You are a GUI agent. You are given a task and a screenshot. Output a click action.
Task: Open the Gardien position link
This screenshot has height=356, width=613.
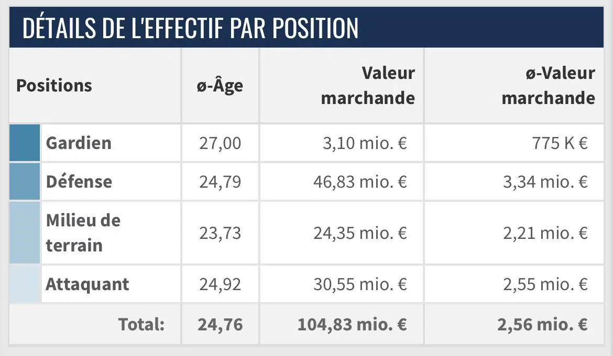tap(79, 143)
